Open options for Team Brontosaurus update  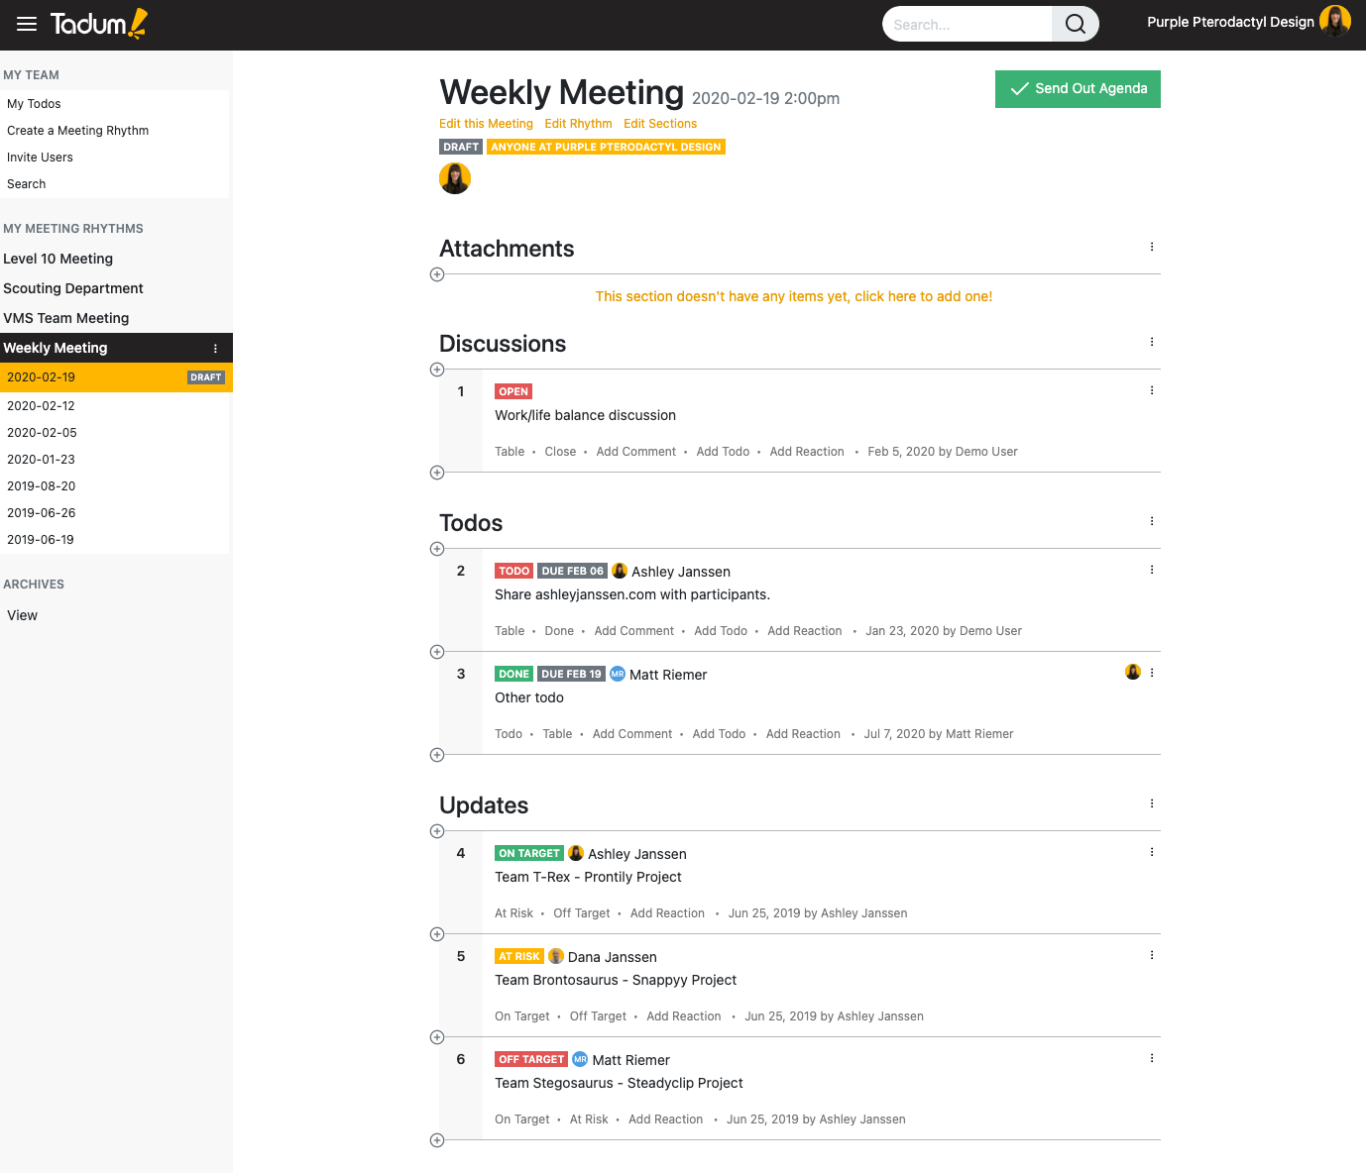click(x=1152, y=955)
